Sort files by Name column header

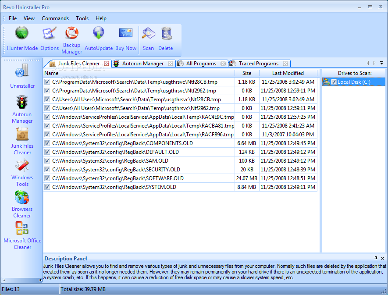pos(139,73)
